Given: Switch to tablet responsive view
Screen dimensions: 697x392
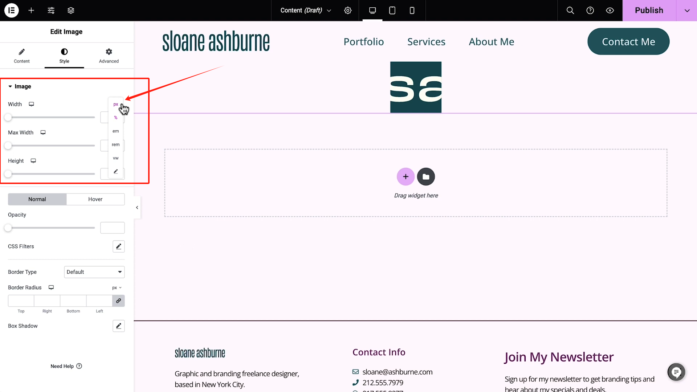Looking at the screenshot, I should point(392,10).
